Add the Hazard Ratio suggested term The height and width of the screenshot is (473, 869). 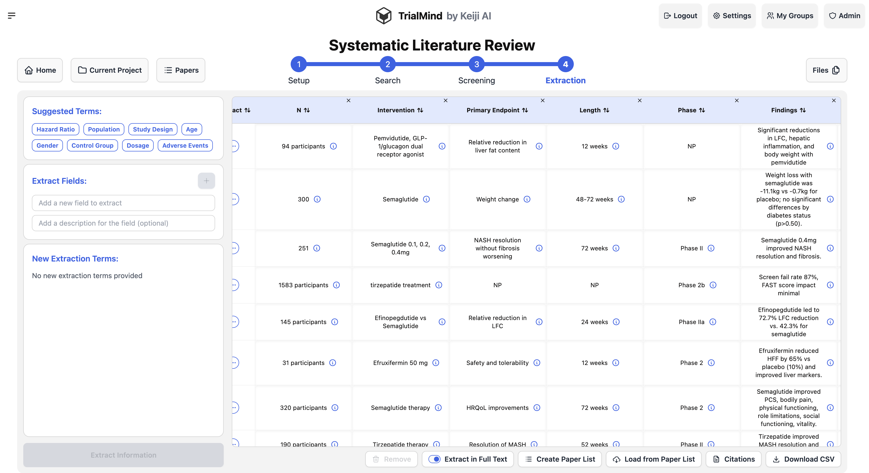click(x=55, y=129)
